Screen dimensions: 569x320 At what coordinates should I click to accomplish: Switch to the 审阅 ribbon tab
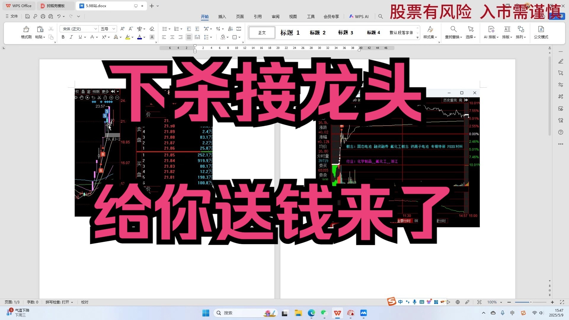[x=276, y=17]
